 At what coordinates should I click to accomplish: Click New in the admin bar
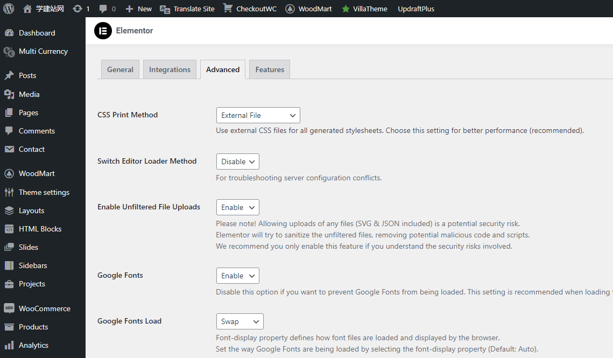[x=139, y=9]
